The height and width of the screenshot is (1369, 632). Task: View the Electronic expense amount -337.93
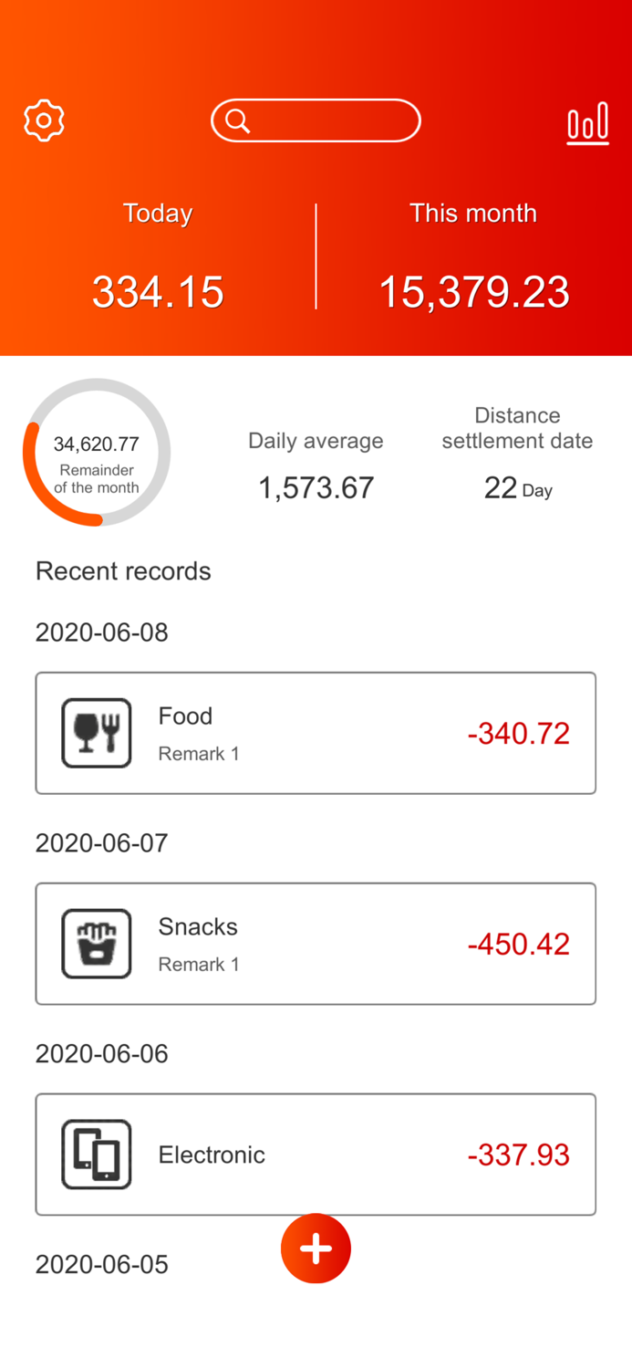[x=518, y=1154]
